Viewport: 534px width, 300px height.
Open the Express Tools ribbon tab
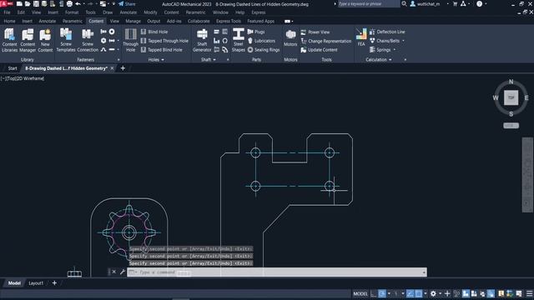tap(228, 21)
